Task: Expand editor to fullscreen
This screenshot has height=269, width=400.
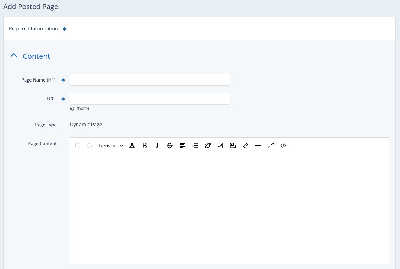Action: pos(271,146)
